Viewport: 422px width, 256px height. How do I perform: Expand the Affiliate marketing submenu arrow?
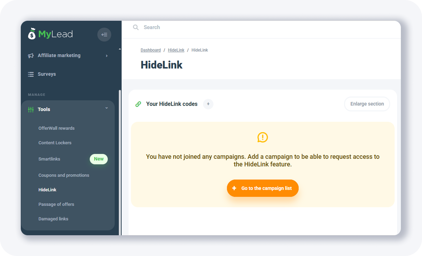[x=106, y=56]
